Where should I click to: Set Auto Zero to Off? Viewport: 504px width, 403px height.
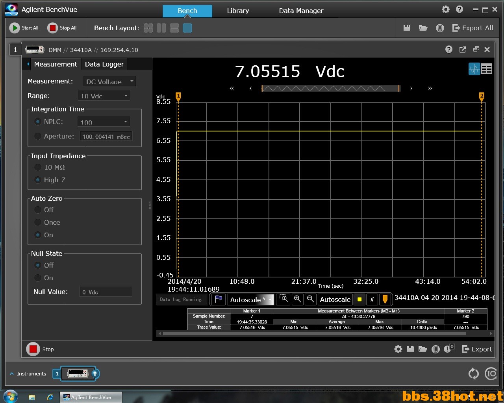tap(38, 210)
